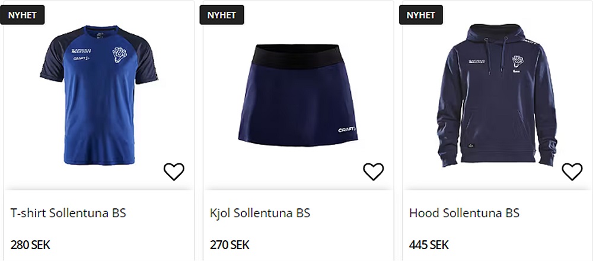
Task: Click the 270 SEK price
Action: click(x=229, y=245)
